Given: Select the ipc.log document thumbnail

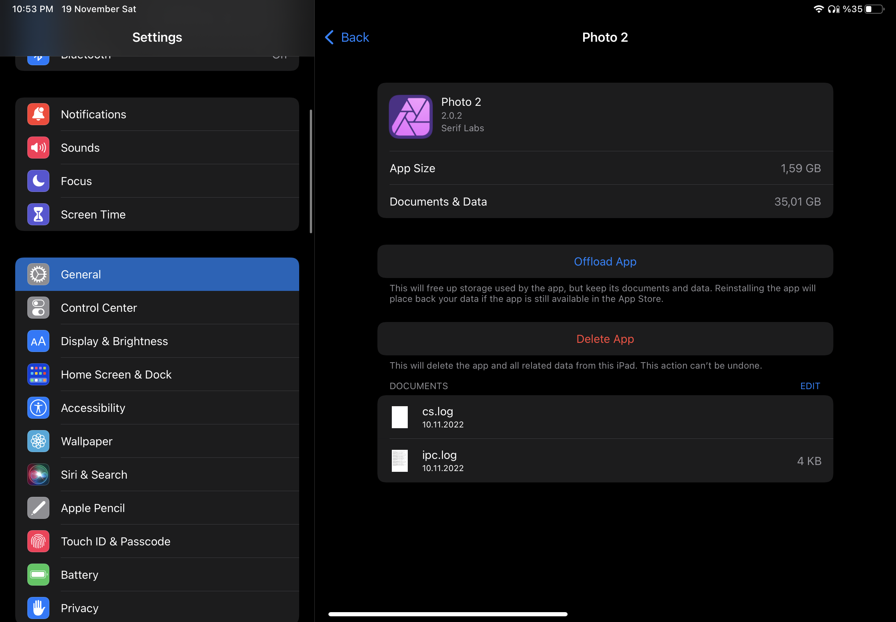Looking at the screenshot, I should click(x=399, y=460).
